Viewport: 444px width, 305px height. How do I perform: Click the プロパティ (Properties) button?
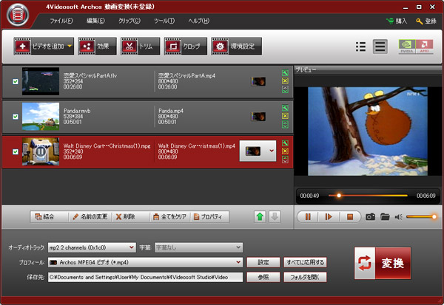tap(209, 217)
